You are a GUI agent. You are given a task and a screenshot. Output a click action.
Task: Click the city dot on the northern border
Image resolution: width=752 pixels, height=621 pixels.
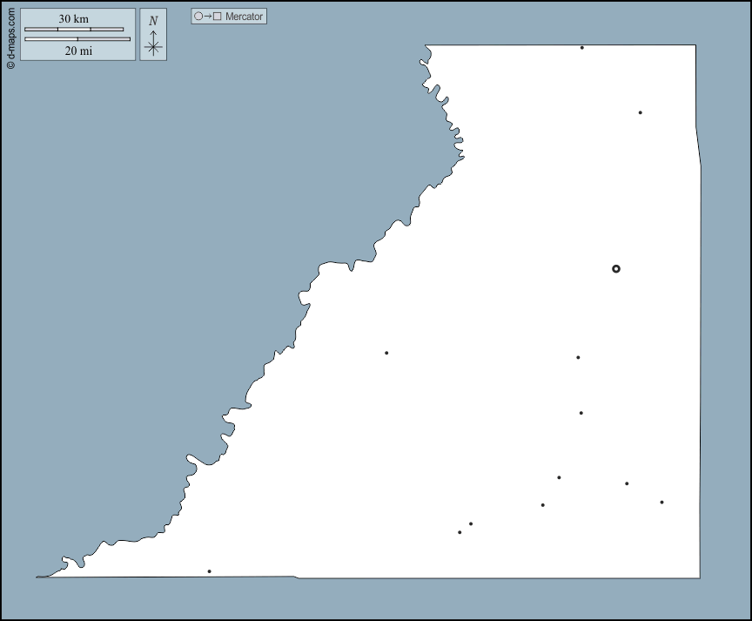coord(582,48)
